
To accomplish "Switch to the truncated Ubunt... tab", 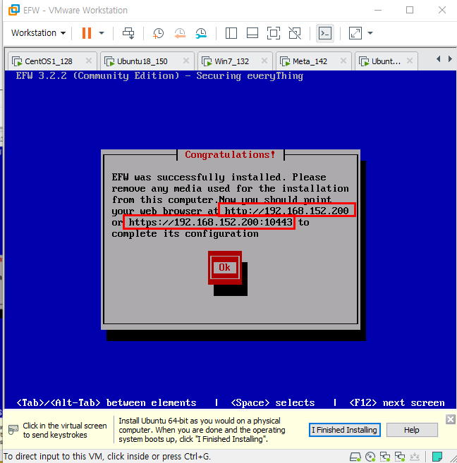I will [386, 61].
